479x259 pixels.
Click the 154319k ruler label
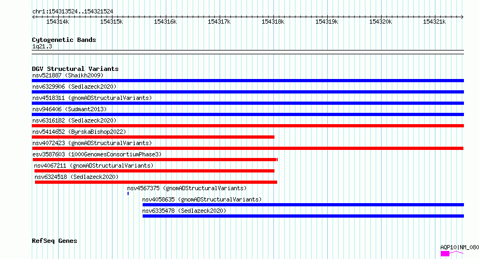[x=327, y=21]
